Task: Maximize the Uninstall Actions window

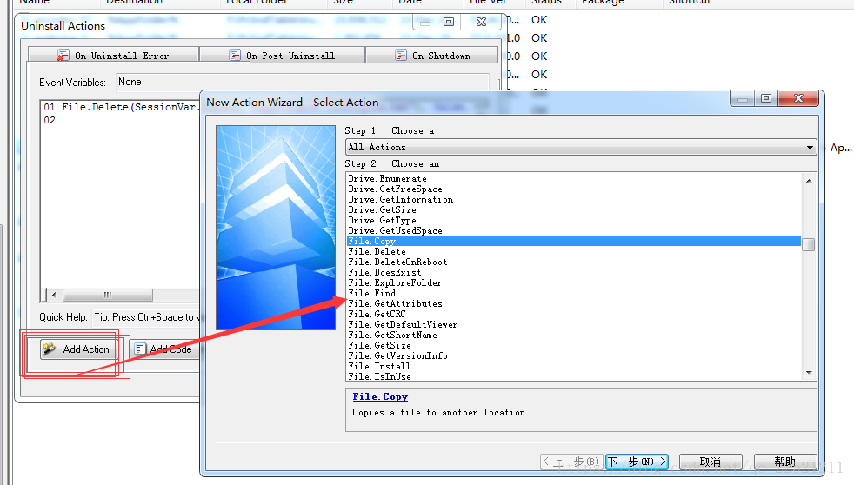Action: click(449, 22)
